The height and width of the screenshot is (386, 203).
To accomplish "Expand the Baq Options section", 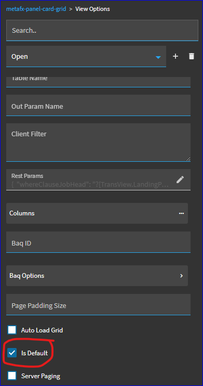I will 97,276.
